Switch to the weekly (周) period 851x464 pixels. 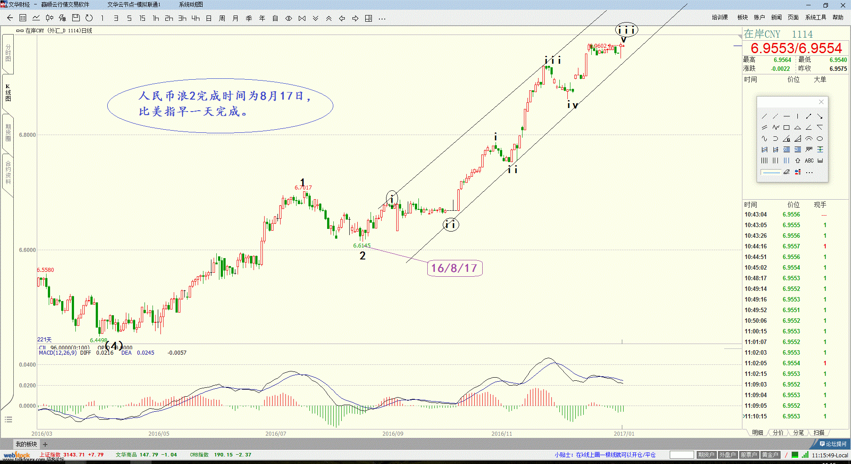tap(222, 18)
